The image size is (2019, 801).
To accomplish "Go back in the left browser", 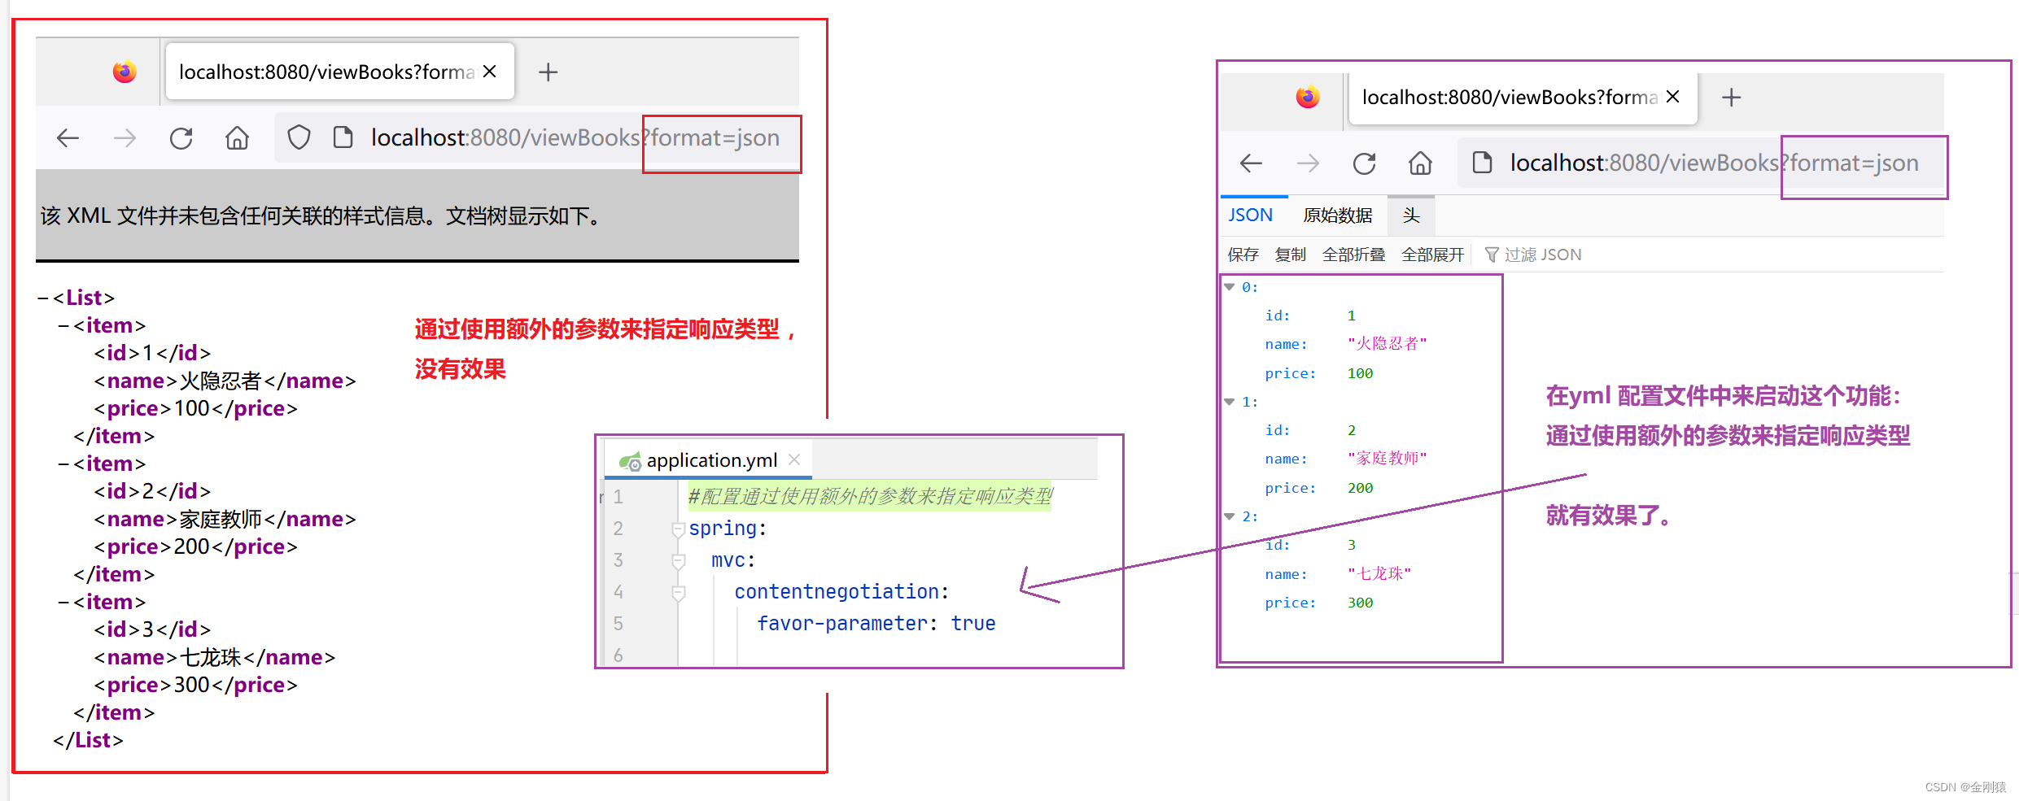I will tap(68, 138).
